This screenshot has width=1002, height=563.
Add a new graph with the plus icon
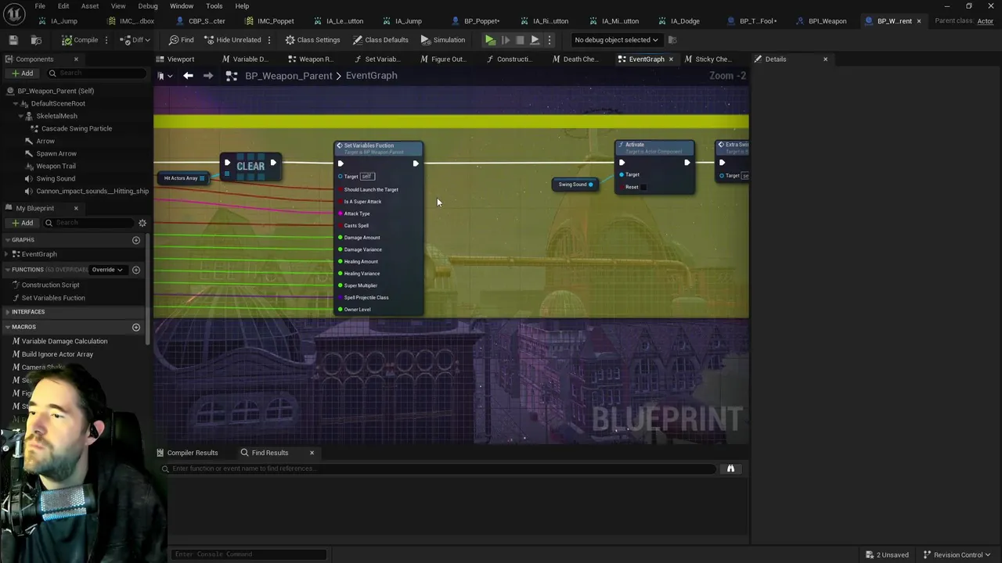coord(136,240)
